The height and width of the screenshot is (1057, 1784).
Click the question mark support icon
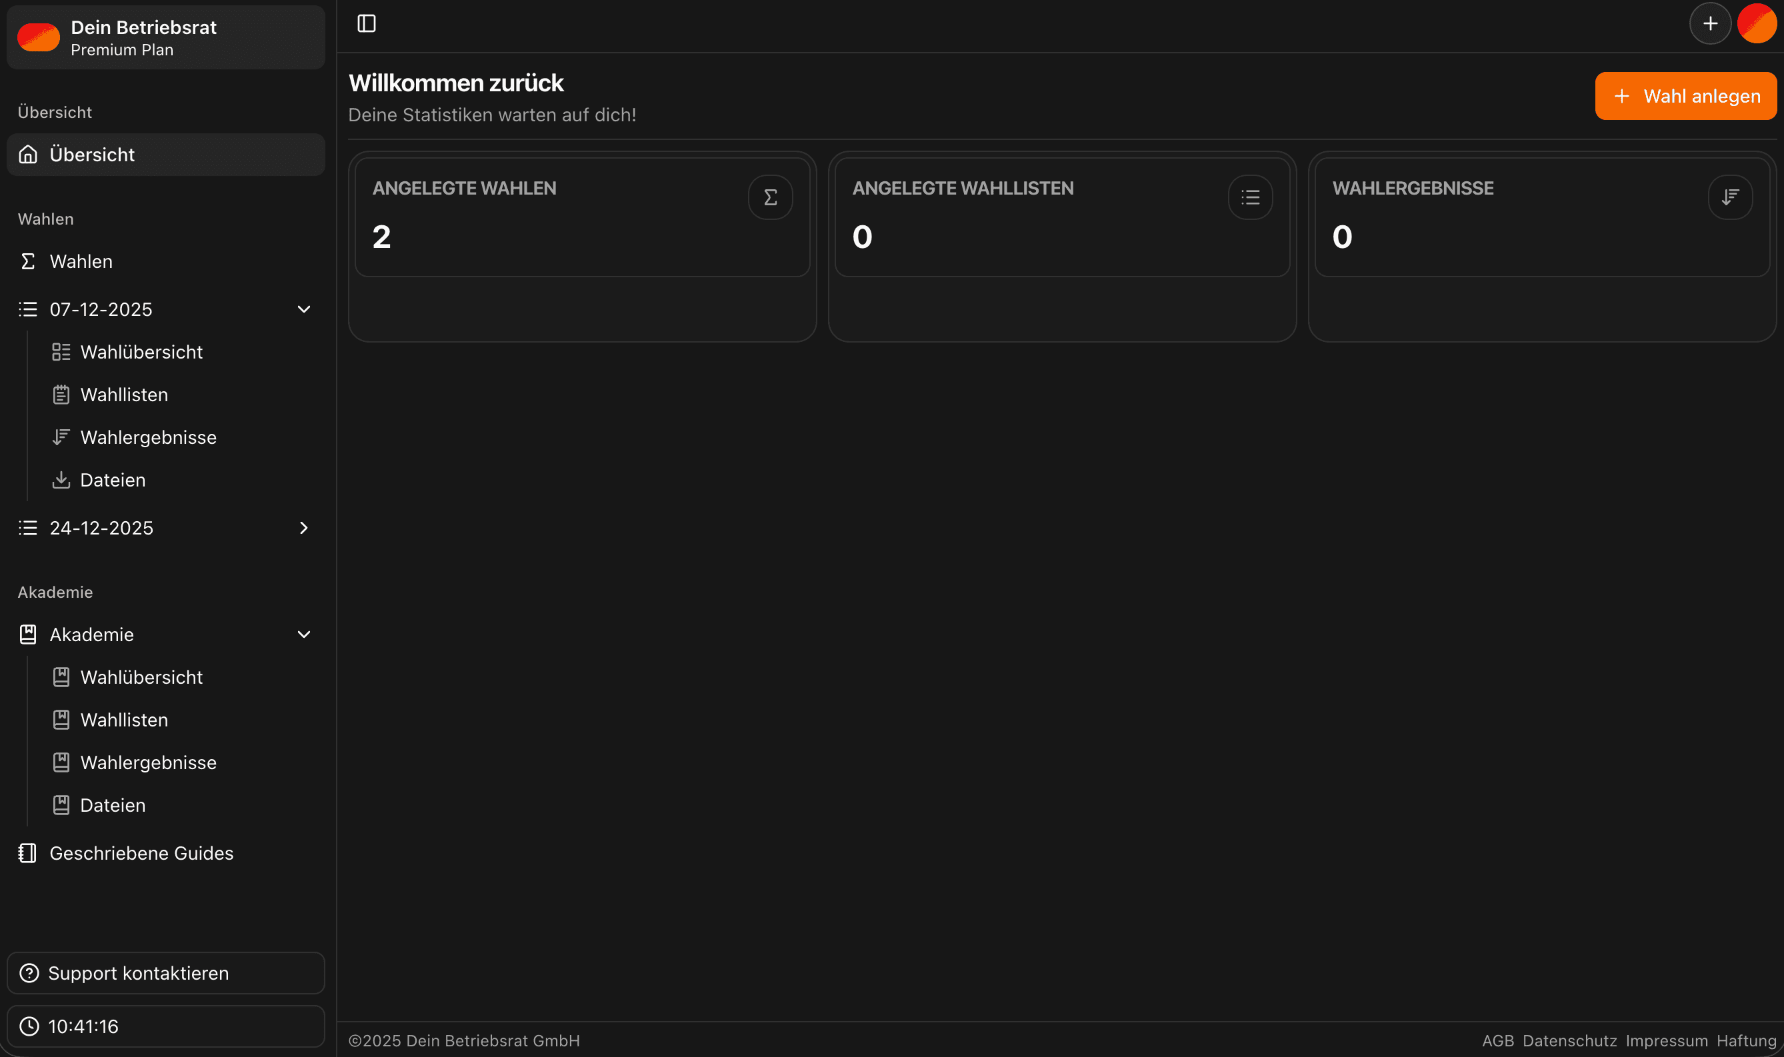tap(29, 972)
